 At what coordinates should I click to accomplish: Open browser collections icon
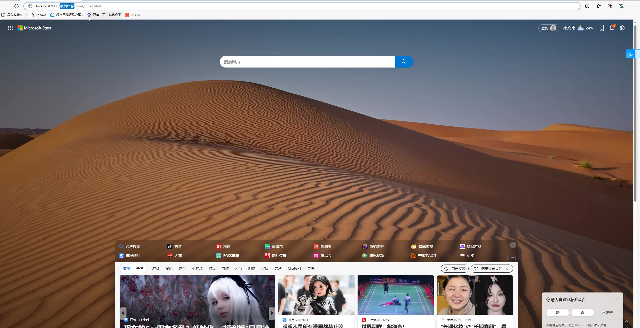coord(610,6)
